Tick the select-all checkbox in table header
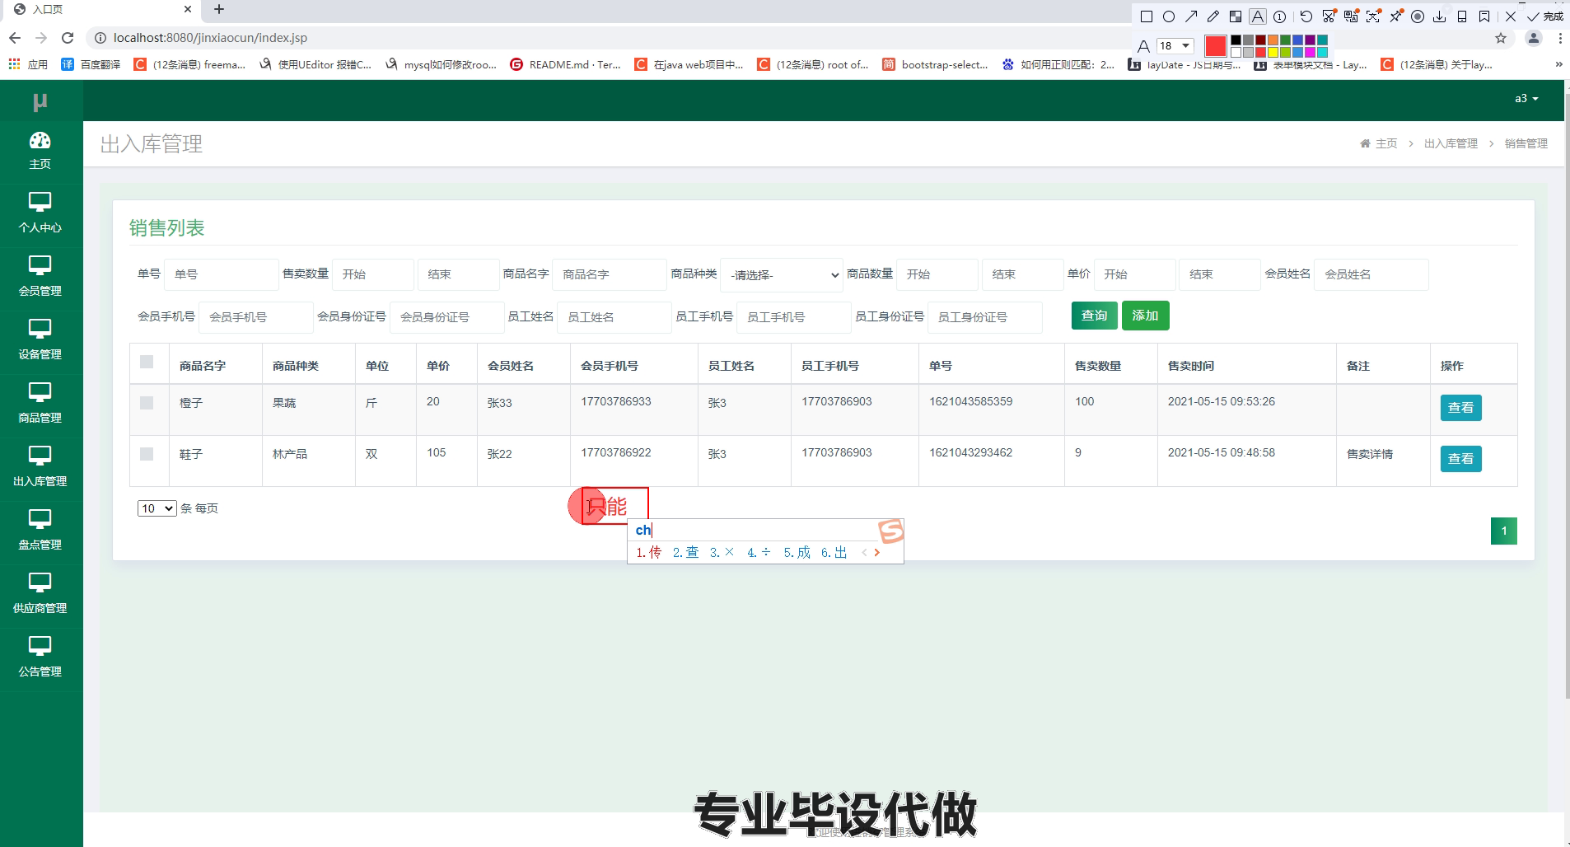 click(147, 362)
